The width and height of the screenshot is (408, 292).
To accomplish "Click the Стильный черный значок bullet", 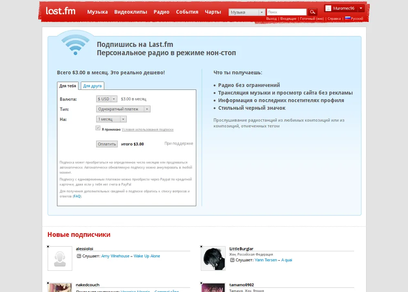I will pyautogui.click(x=252, y=108).
